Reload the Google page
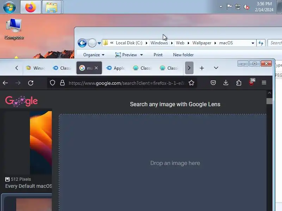The image size is (282, 211). coord(31,83)
